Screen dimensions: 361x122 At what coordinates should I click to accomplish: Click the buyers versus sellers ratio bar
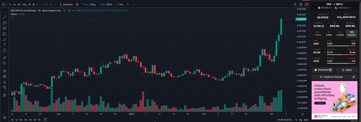pyautogui.click(x=341, y=63)
